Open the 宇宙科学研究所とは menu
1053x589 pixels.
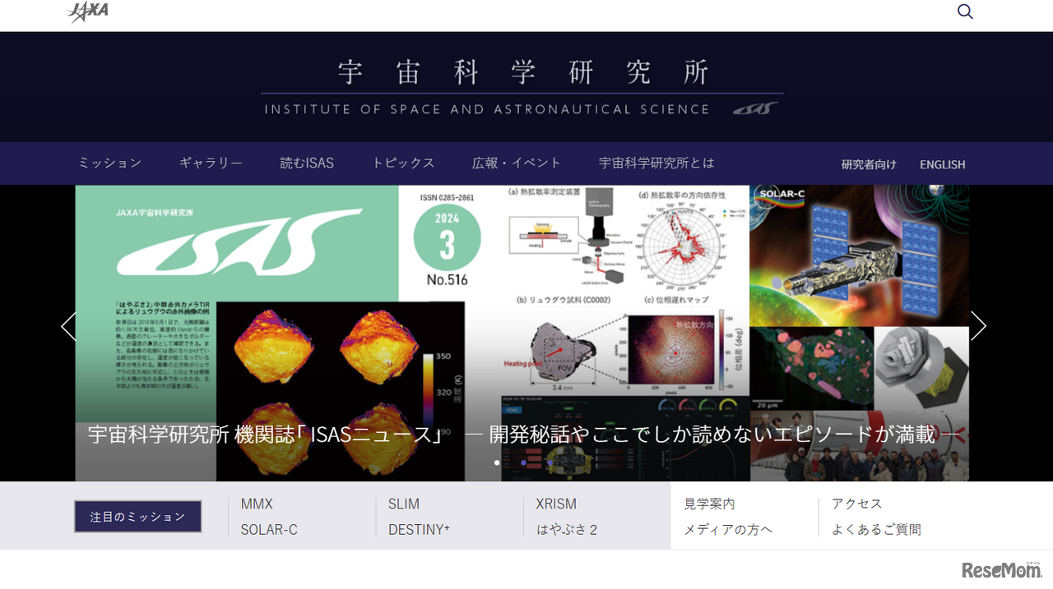[x=656, y=163]
